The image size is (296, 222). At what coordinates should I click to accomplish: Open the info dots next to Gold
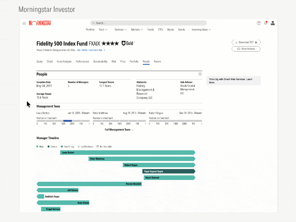click(134, 43)
